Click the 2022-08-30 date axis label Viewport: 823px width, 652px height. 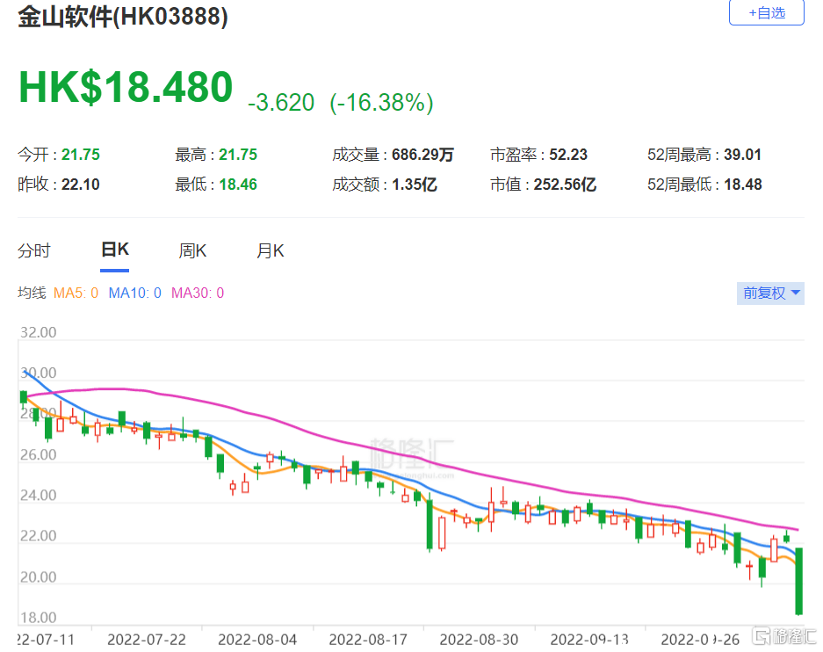click(x=479, y=640)
